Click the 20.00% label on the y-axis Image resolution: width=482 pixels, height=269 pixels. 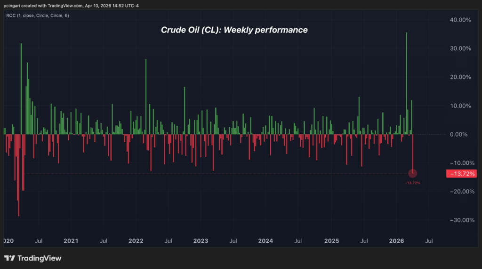460,77
